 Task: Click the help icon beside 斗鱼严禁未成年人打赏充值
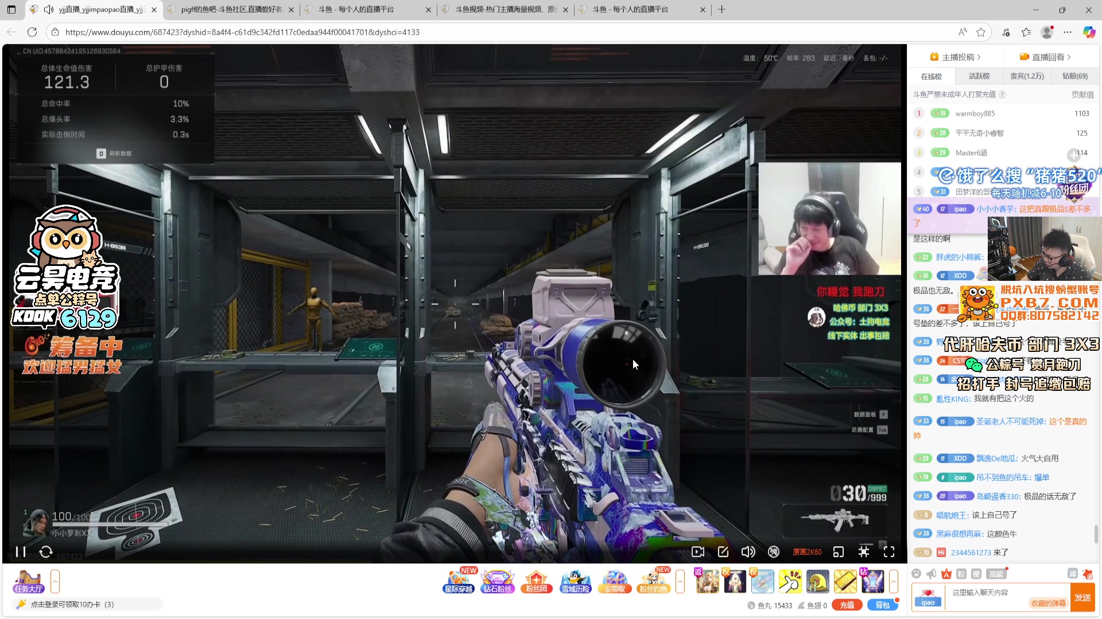1002,95
